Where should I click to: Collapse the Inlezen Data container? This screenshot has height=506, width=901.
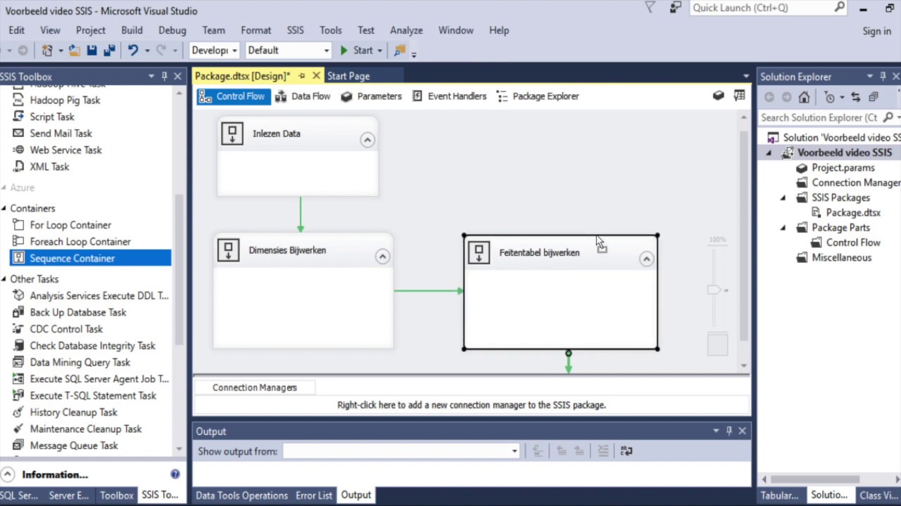pyautogui.click(x=367, y=140)
